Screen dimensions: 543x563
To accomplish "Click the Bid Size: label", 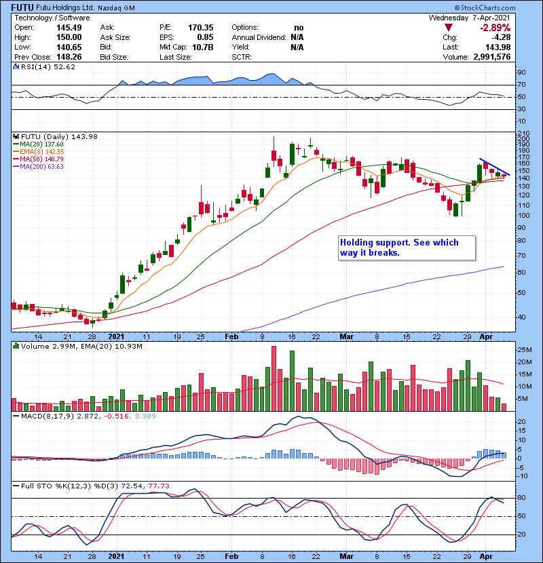I will (x=114, y=57).
